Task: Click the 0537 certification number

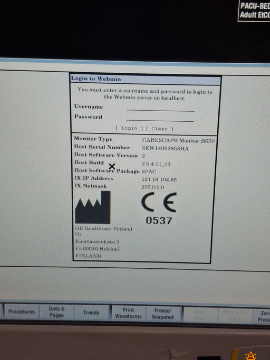Action: click(159, 221)
